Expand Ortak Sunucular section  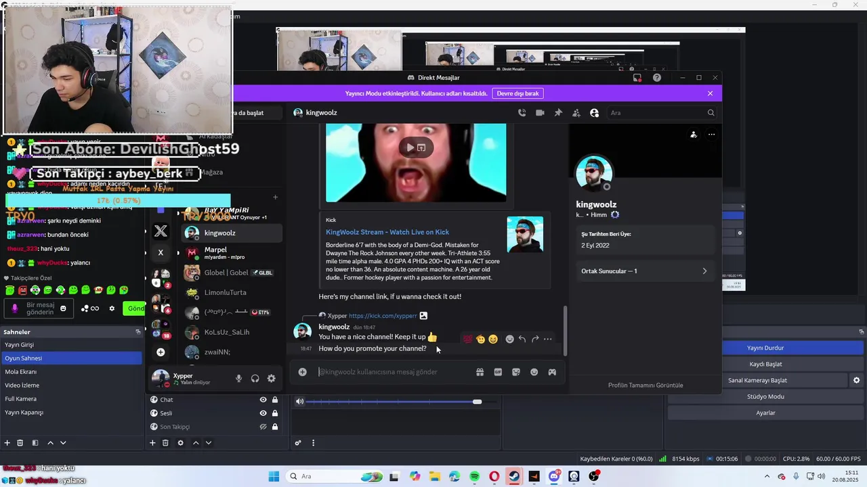click(x=644, y=271)
